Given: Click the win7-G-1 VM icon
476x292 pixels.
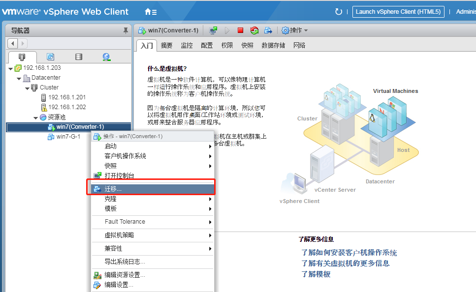Looking at the screenshot, I should (51, 137).
